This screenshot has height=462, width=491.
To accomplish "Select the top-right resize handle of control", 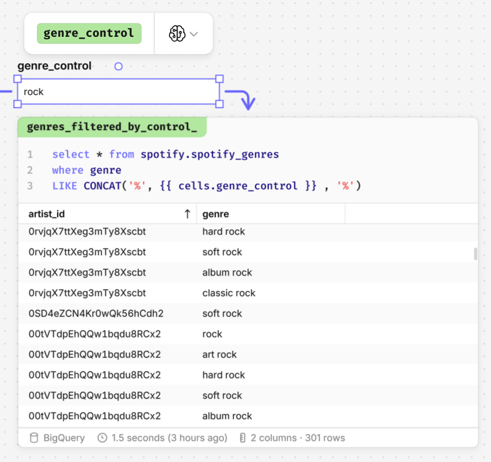I will tap(220, 79).
